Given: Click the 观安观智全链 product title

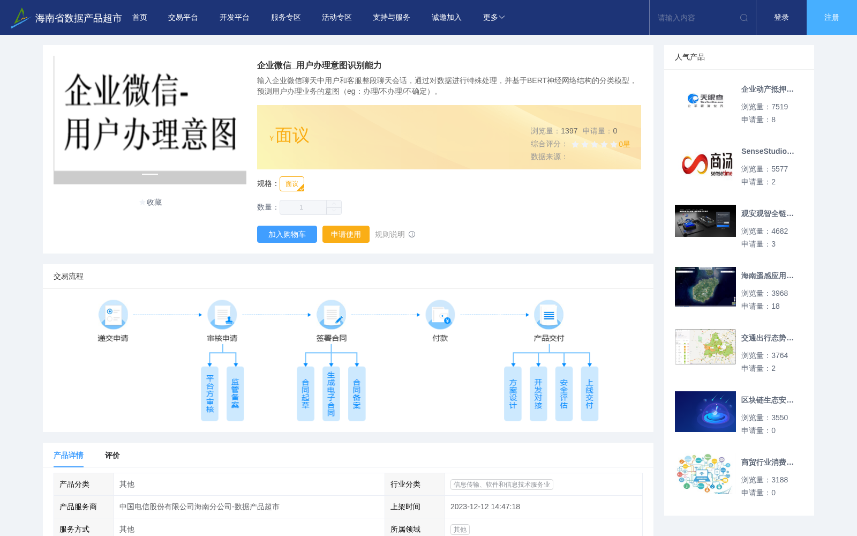Looking at the screenshot, I should pos(768,214).
